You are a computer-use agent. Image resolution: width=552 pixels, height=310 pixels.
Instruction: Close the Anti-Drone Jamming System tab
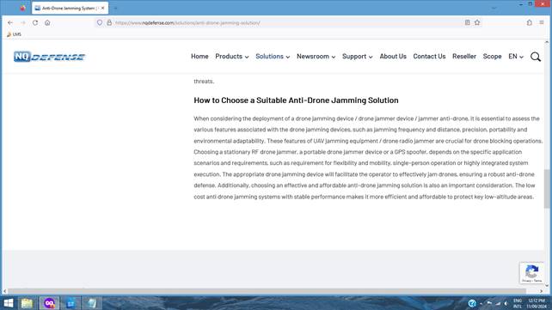click(103, 8)
